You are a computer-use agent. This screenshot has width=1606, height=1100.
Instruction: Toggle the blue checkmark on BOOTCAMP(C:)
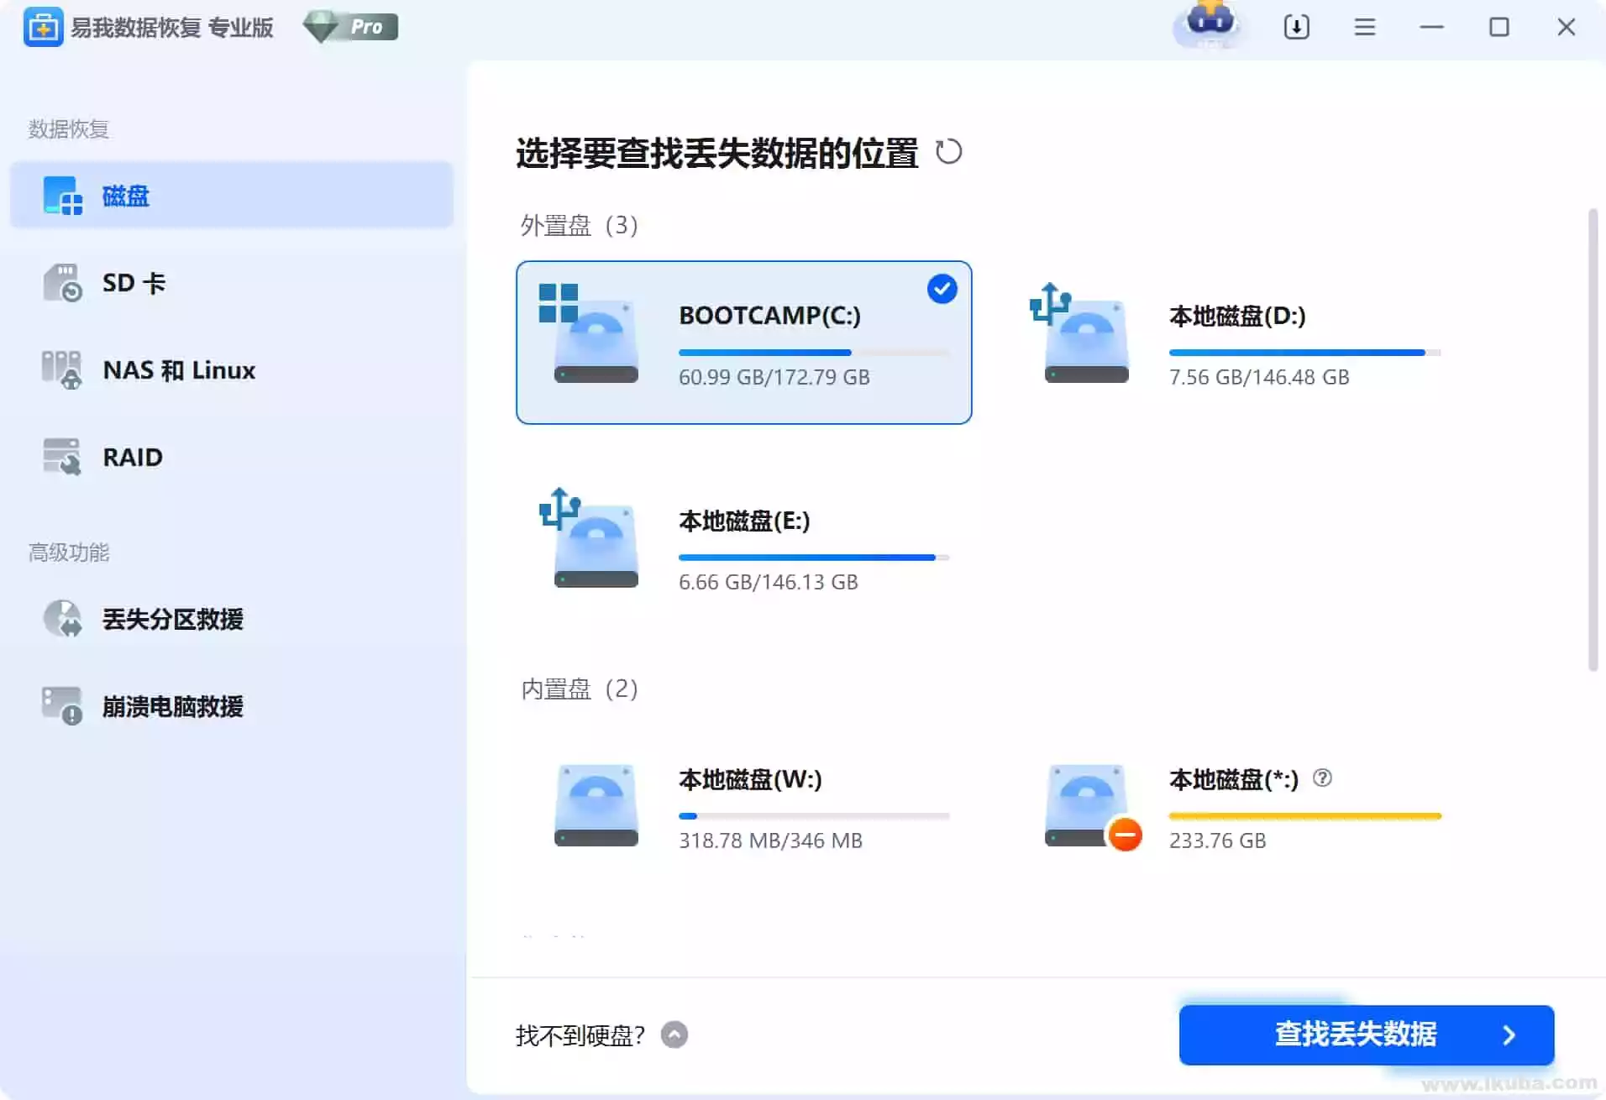tap(942, 289)
